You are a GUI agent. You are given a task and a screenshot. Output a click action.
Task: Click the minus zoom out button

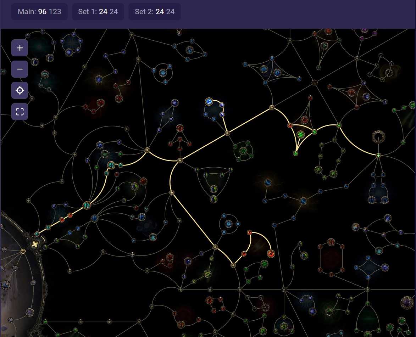pos(20,69)
